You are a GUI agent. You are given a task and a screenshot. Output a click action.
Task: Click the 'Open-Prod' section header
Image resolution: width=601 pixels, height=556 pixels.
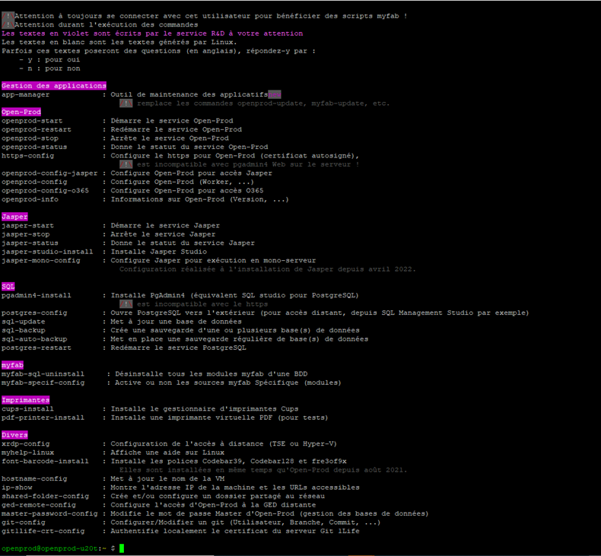(x=21, y=112)
